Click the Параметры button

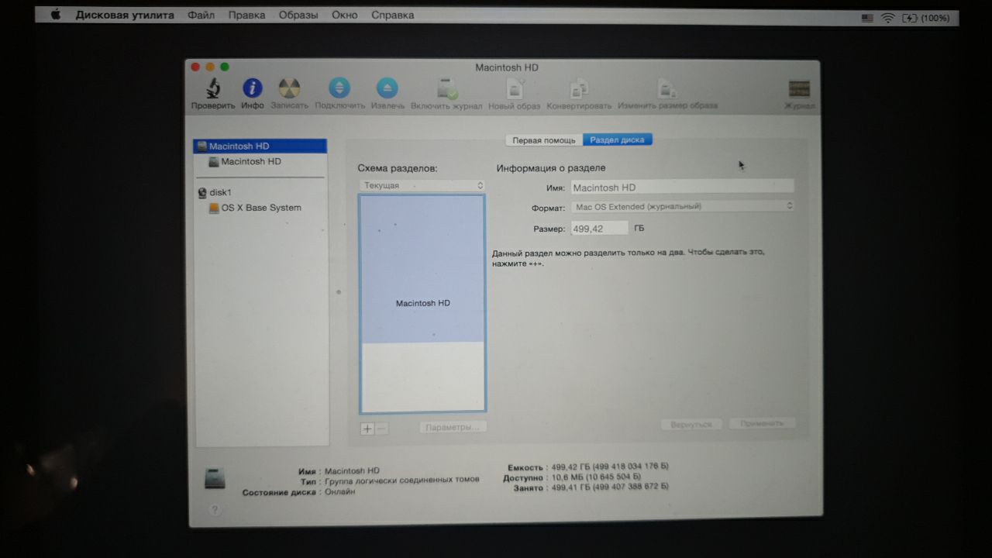(x=453, y=427)
